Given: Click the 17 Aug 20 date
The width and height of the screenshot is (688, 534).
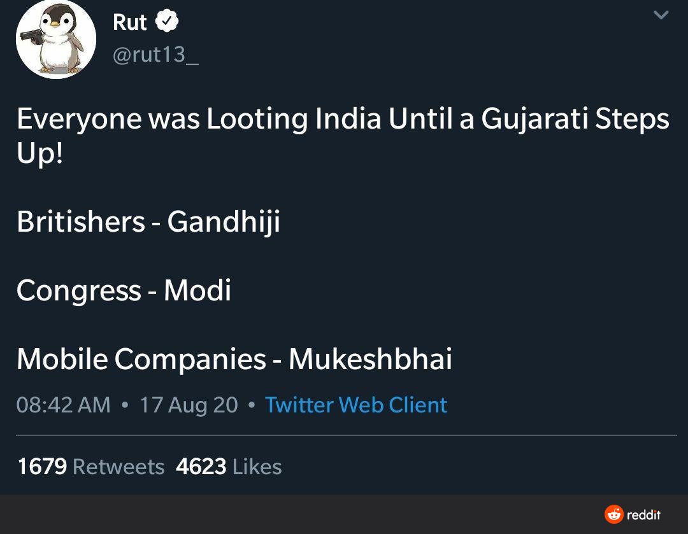Looking at the screenshot, I should (x=189, y=405).
